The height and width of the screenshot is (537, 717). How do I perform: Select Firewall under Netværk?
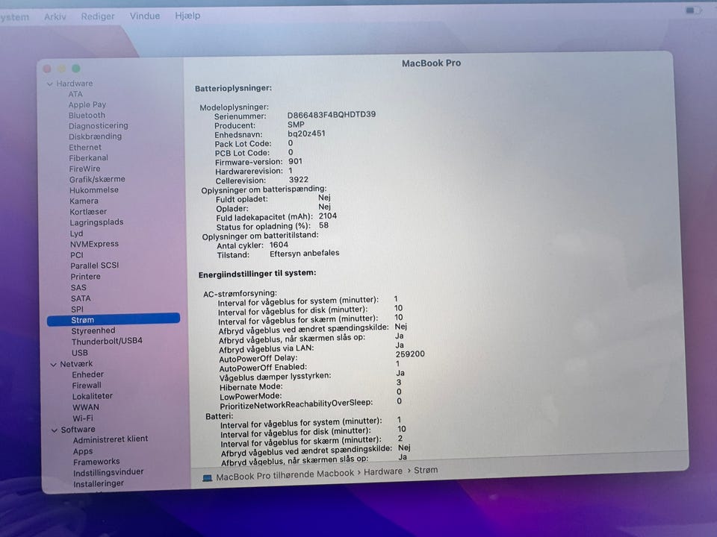87,386
